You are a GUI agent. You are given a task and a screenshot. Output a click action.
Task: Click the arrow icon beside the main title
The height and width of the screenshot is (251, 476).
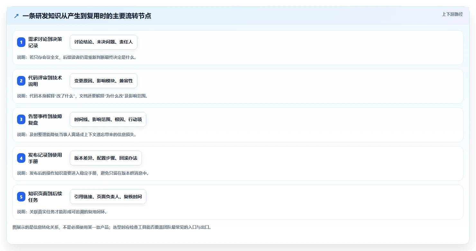click(x=16, y=16)
